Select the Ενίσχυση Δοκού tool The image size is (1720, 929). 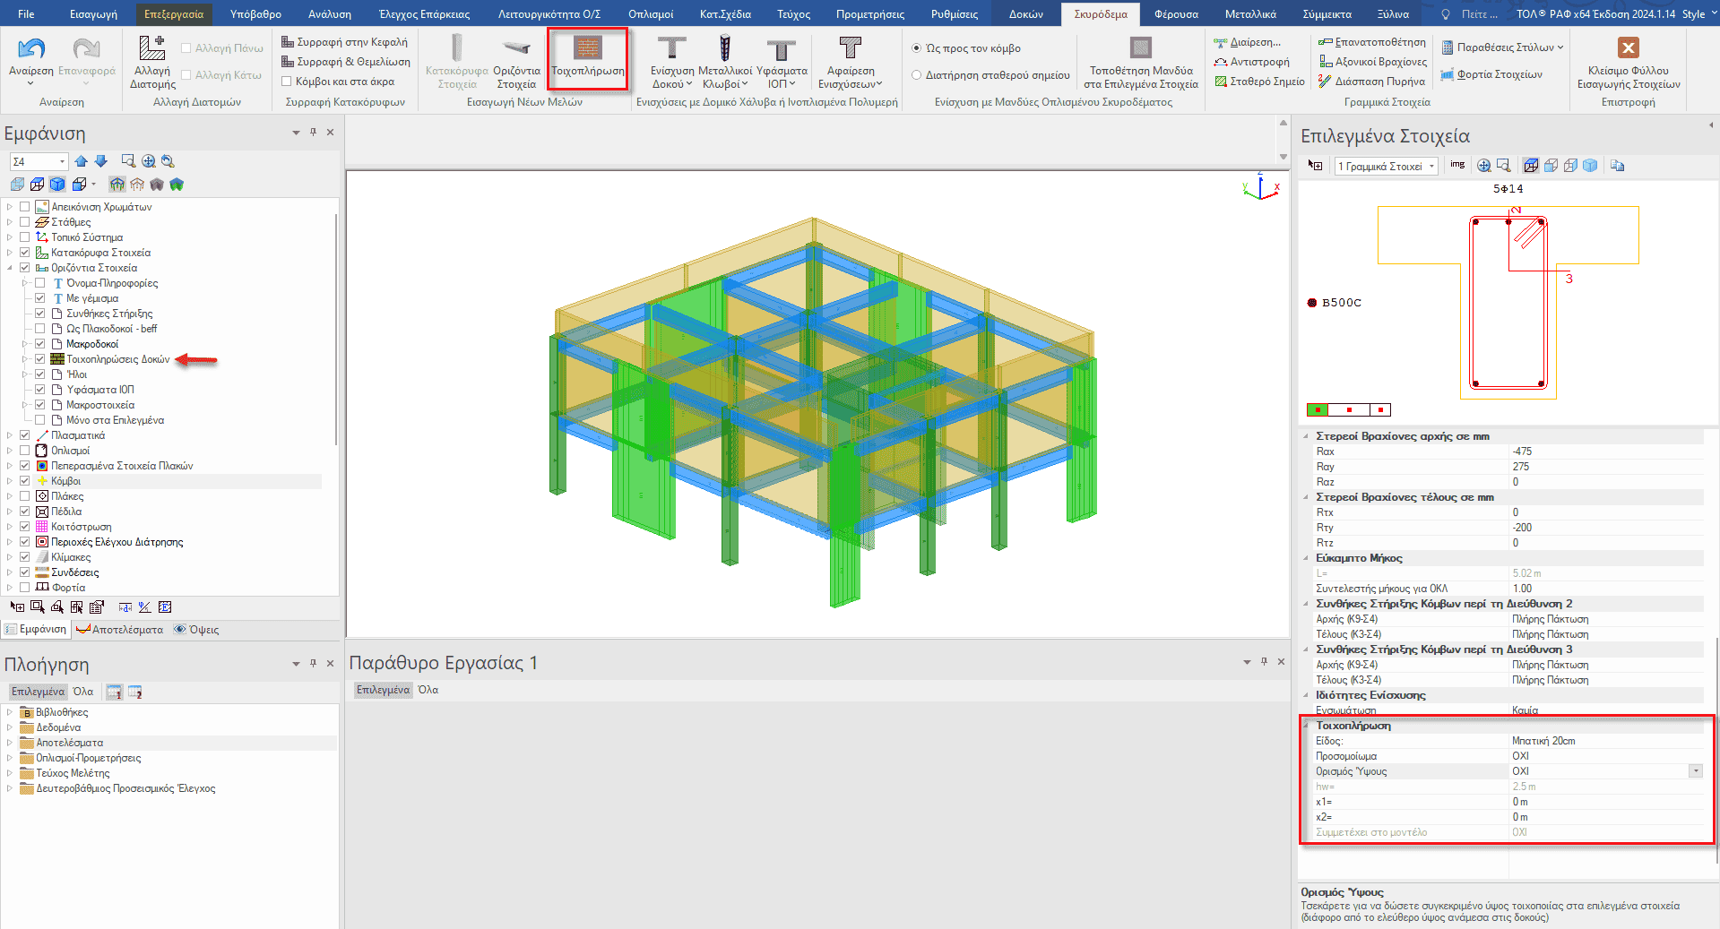(x=671, y=50)
